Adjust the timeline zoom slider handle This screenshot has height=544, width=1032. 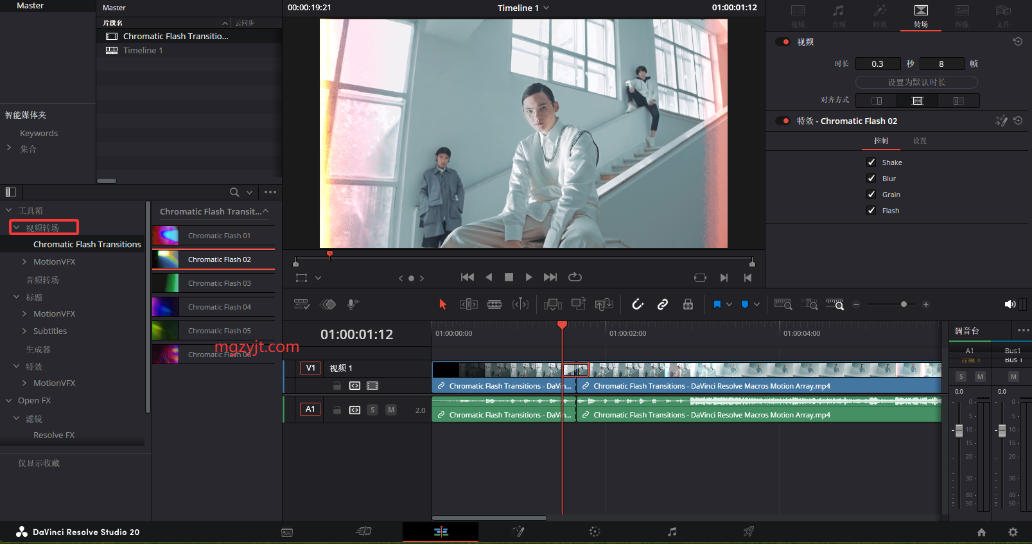click(x=904, y=304)
